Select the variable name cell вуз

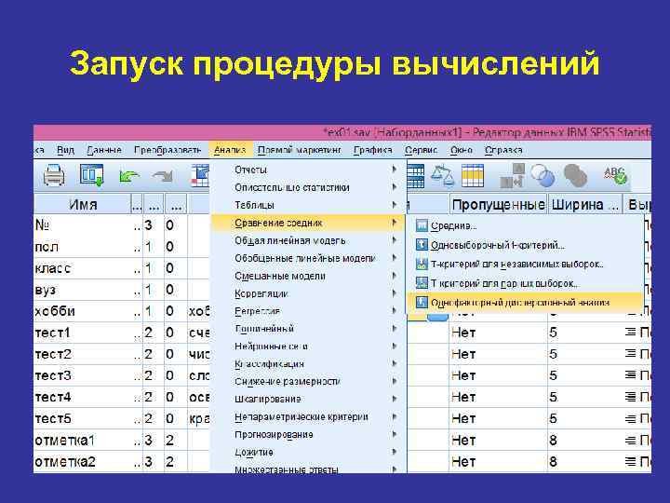tap(84, 290)
